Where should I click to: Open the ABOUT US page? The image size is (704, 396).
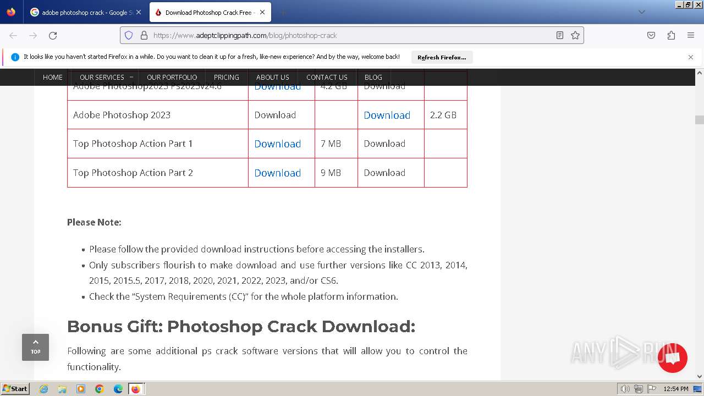pyautogui.click(x=273, y=77)
